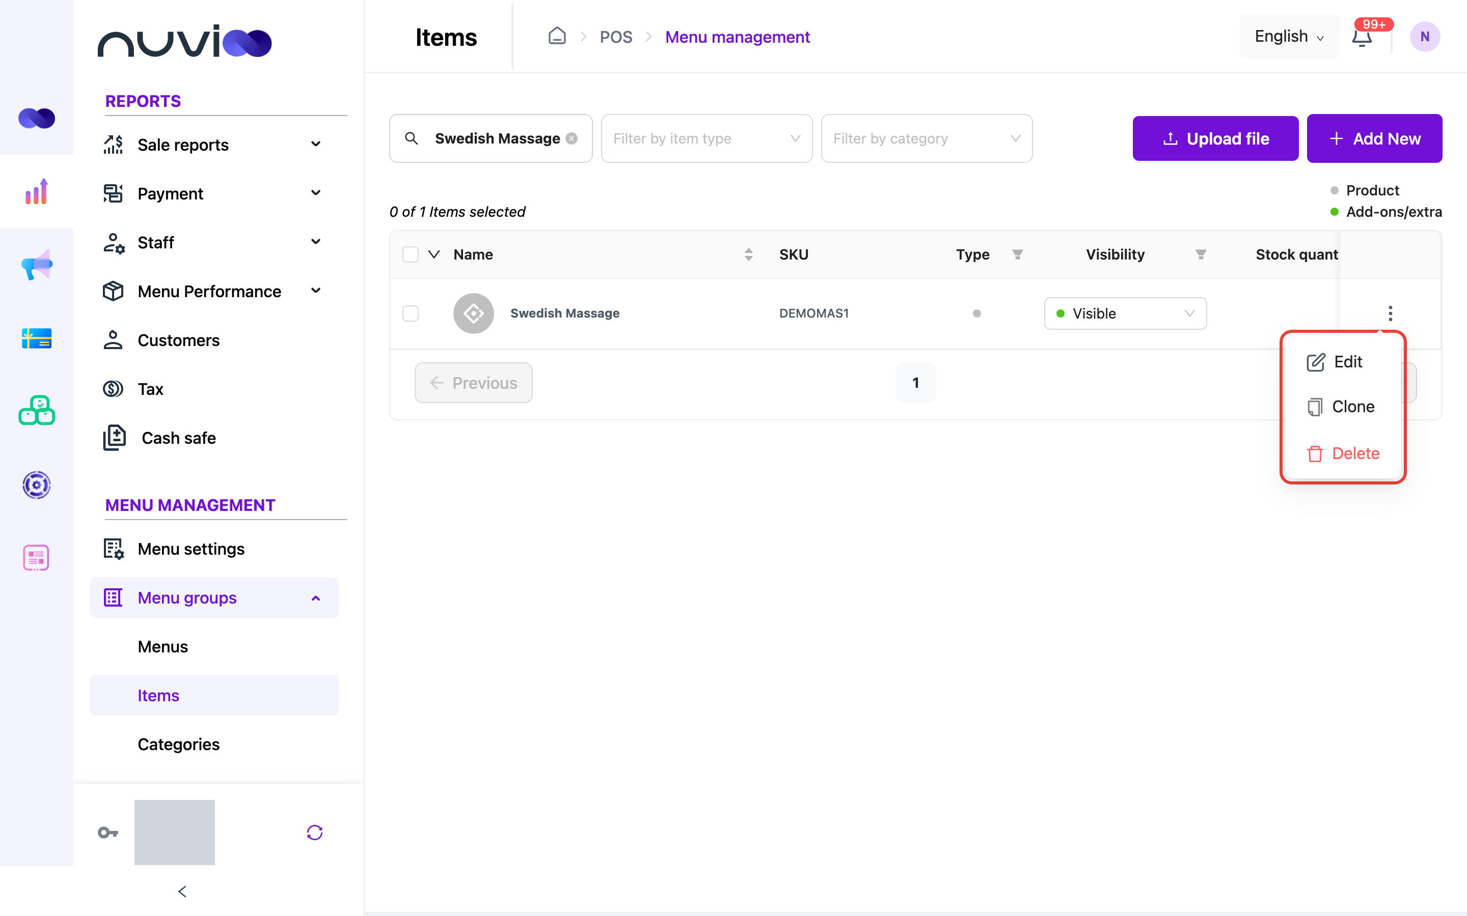Open the Filter by item type dropdown
Screen dimensions: 1467x916
coord(706,139)
